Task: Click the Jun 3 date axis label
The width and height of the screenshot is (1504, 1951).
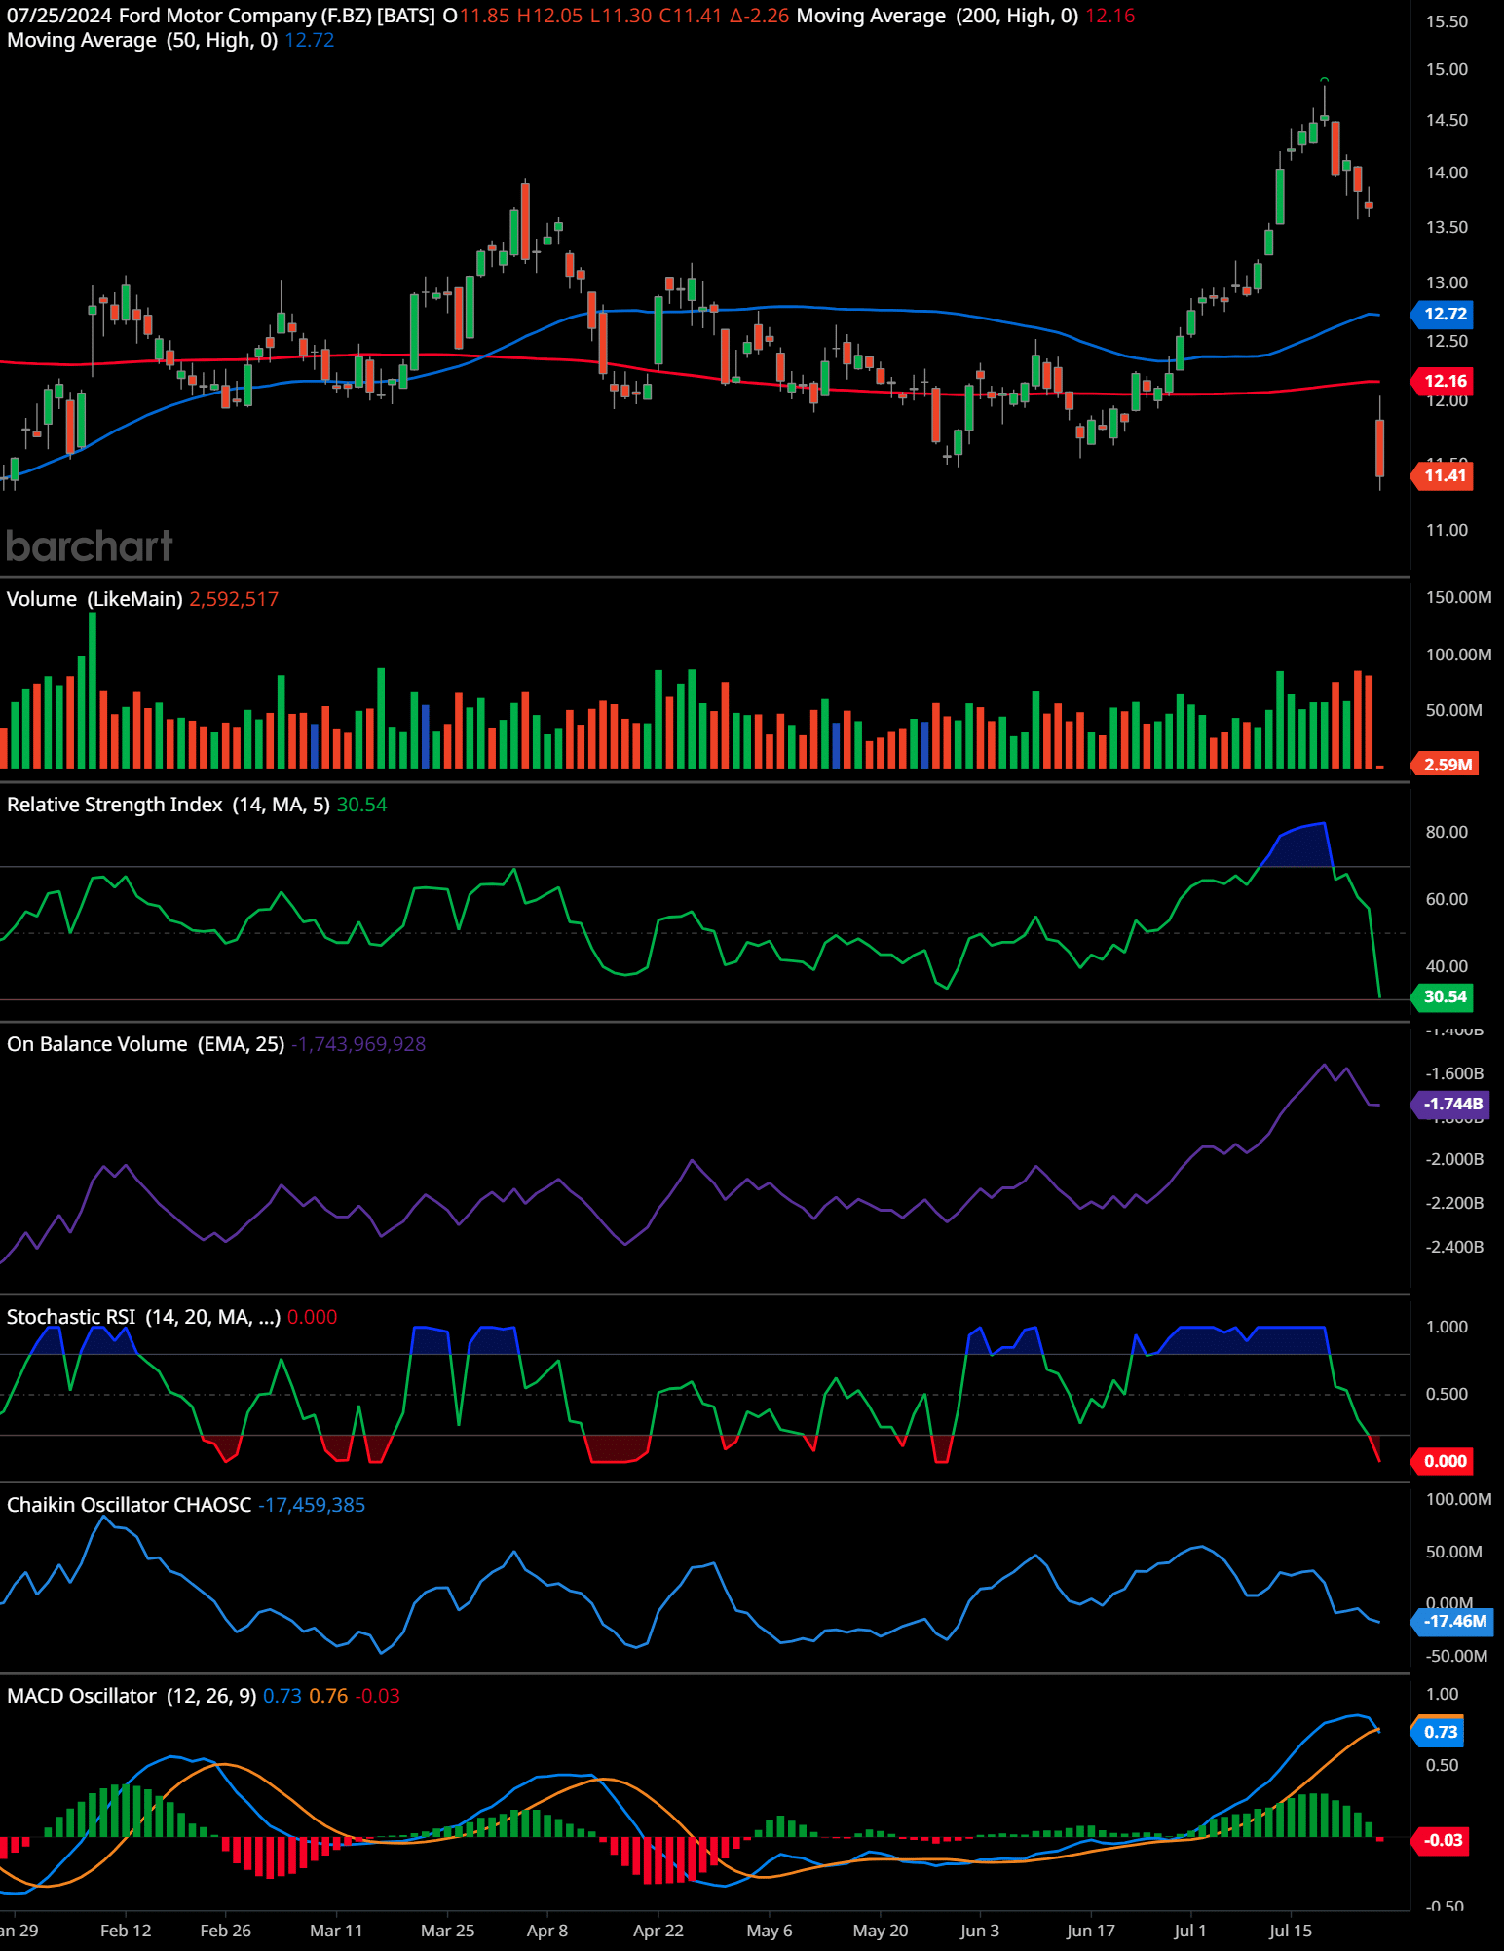Action: pos(979,1931)
